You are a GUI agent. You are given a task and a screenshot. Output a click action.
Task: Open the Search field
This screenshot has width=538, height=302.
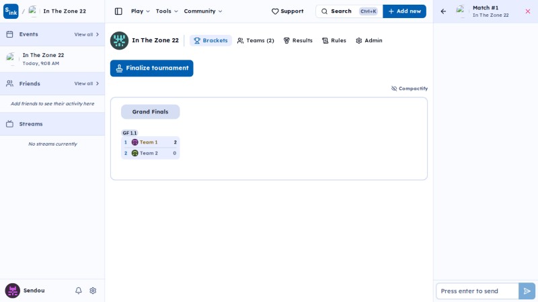point(349,11)
